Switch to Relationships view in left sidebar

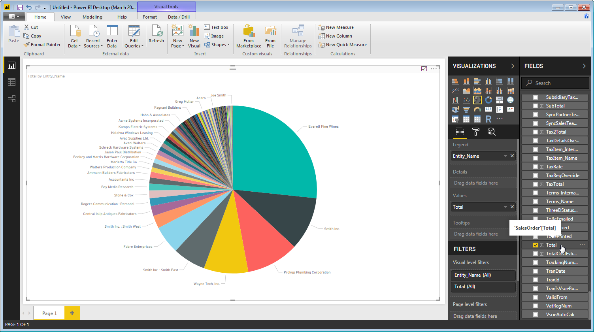point(11,98)
